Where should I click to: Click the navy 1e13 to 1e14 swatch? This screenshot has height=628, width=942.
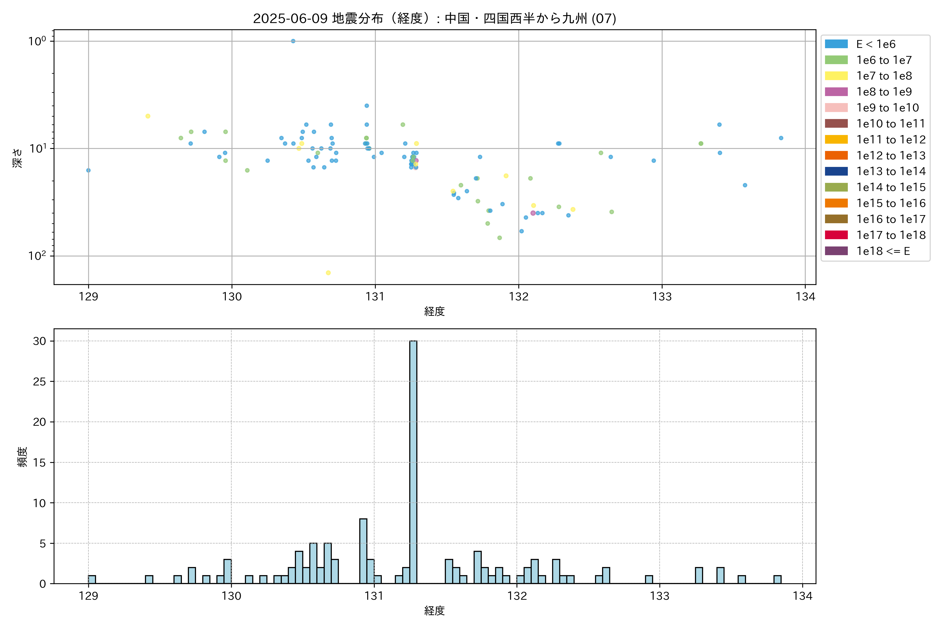click(836, 171)
